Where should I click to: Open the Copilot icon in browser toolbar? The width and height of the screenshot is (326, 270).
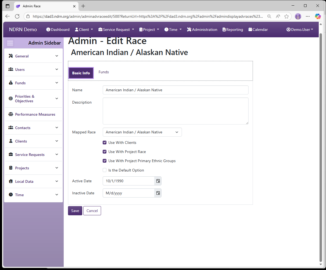(x=318, y=16)
